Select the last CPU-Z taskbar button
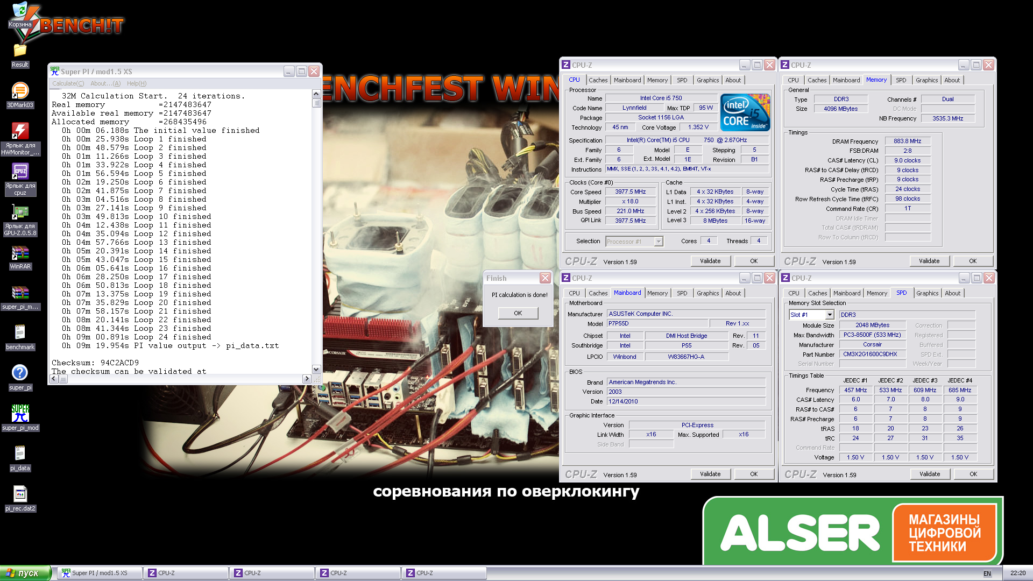Viewport: 1033px width, 581px height. (444, 573)
